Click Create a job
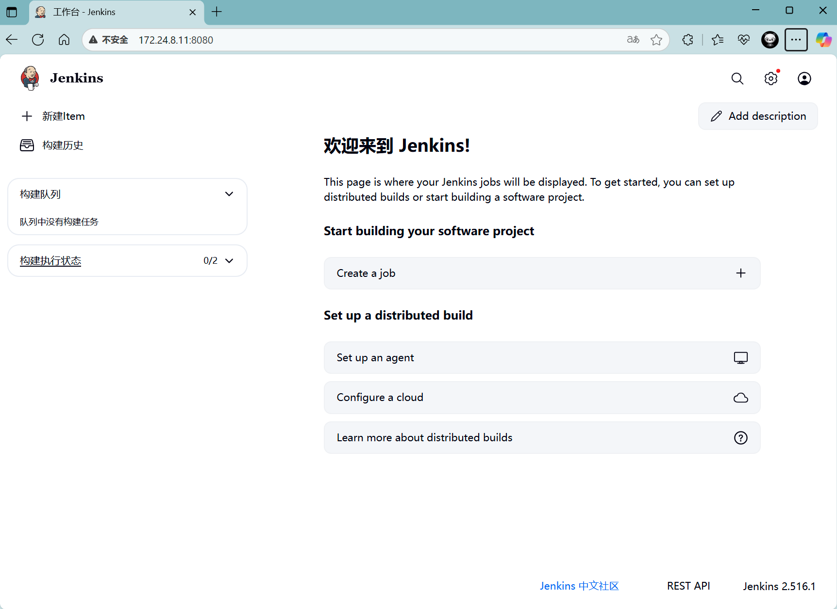837x609 pixels. click(542, 273)
